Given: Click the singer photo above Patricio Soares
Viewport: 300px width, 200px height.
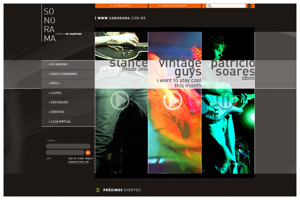Looking at the screenshot, I should 228,46.
